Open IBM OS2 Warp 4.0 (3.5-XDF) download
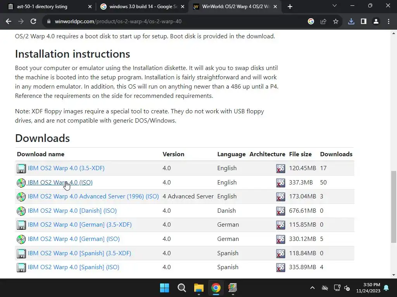 coord(66,168)
